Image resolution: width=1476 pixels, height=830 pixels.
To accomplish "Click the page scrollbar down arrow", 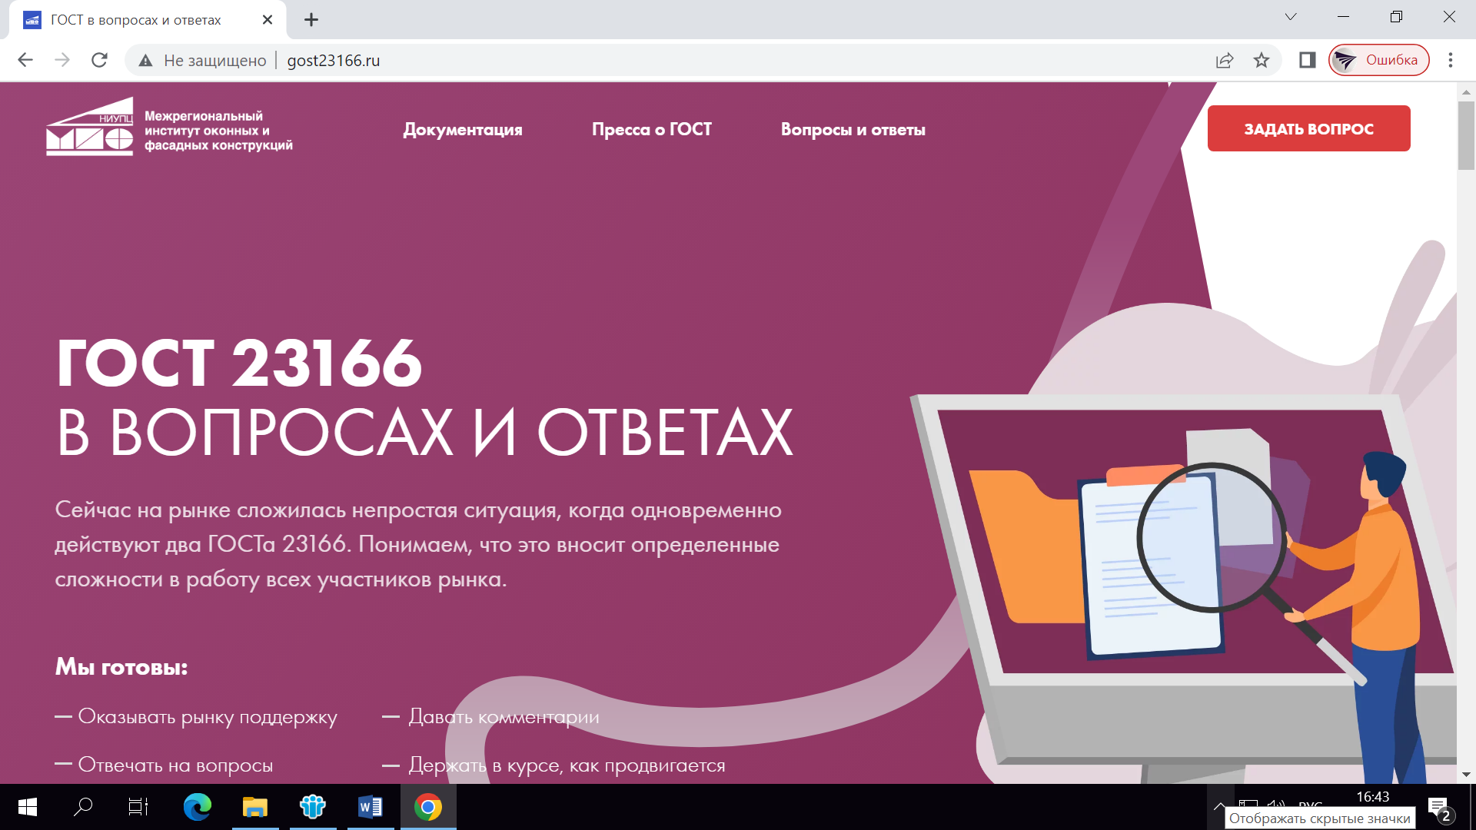I will click(x=1465, y=775).
